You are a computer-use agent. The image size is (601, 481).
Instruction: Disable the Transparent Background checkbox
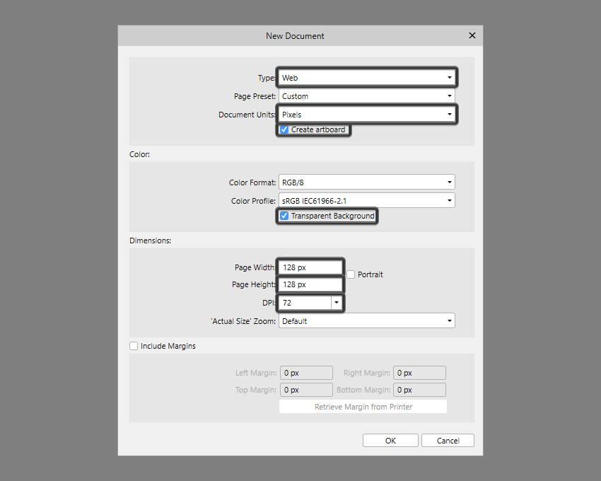284,216
